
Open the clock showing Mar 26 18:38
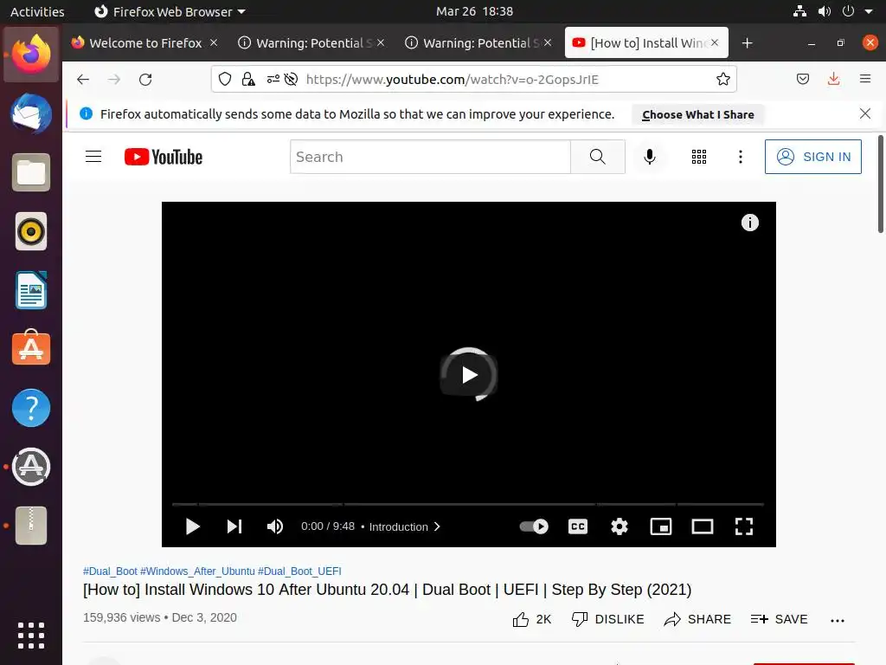475,11
